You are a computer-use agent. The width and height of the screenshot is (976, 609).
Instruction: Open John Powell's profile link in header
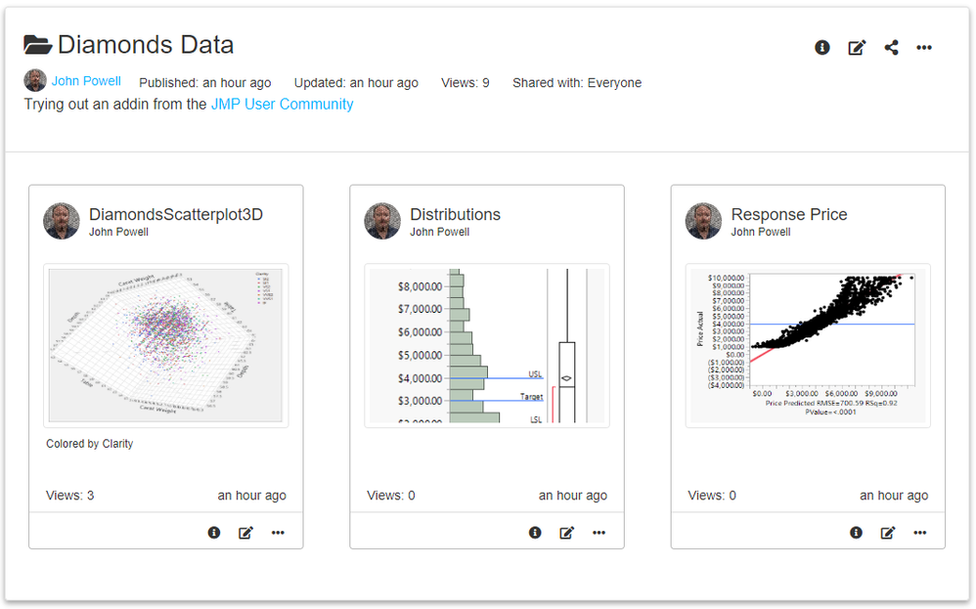[x=86, y=81]
